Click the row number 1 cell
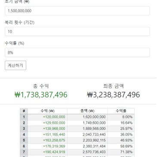This screenshot has width=157, height=157. [x=24, y=117]
